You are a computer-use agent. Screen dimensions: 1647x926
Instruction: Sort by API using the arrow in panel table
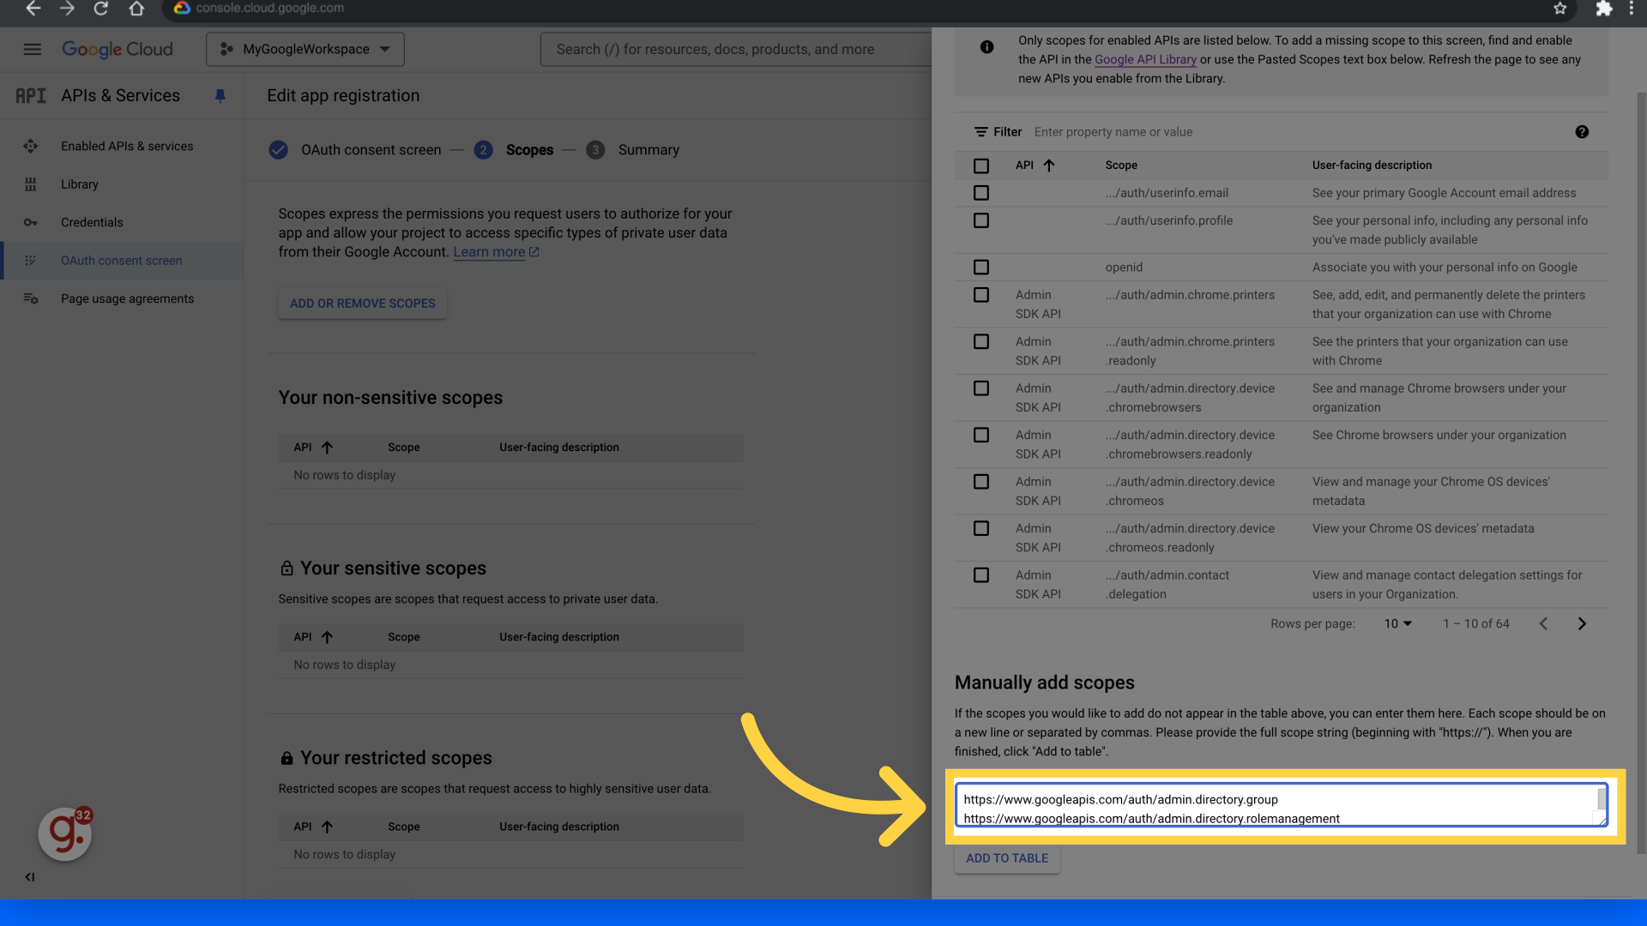point(1049,165)
